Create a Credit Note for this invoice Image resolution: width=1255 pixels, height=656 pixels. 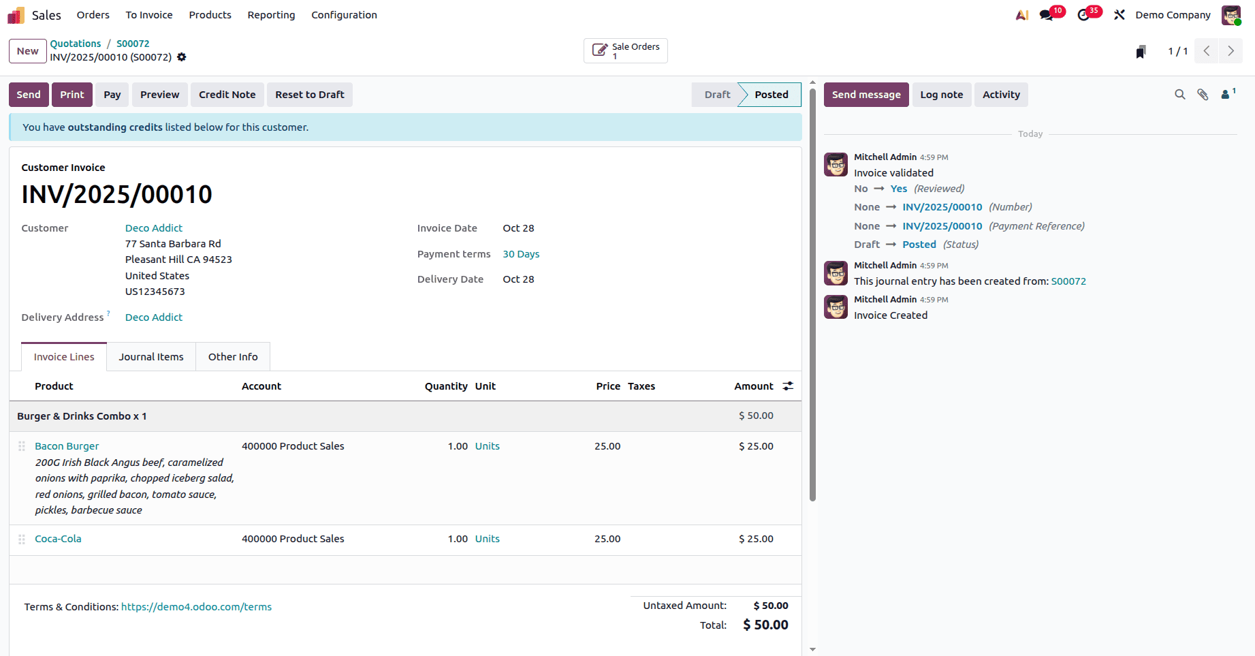pos(227,95)
